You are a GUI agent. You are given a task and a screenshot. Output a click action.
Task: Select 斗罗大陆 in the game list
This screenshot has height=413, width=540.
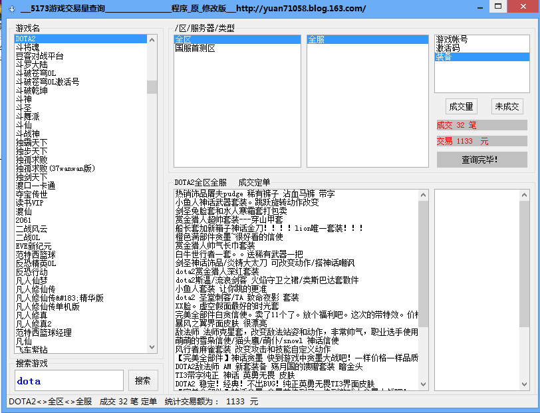point(80,65)
